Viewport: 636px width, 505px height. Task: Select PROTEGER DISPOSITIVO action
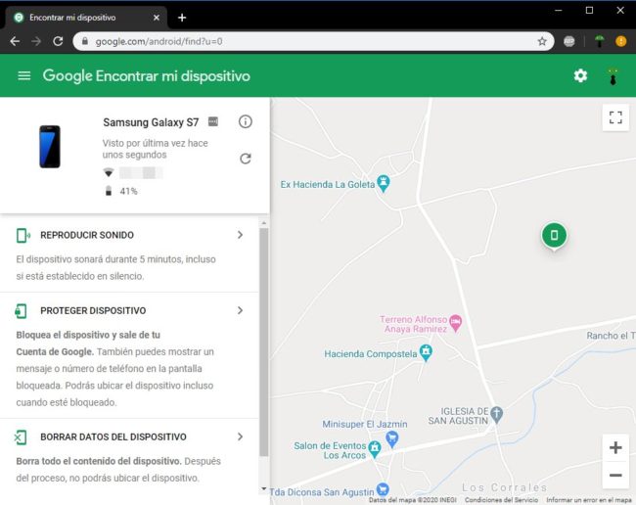click(x=93, y=310)
